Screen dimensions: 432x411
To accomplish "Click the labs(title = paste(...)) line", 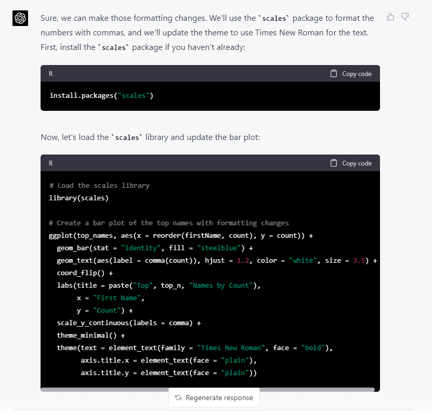I will (159, 285).
